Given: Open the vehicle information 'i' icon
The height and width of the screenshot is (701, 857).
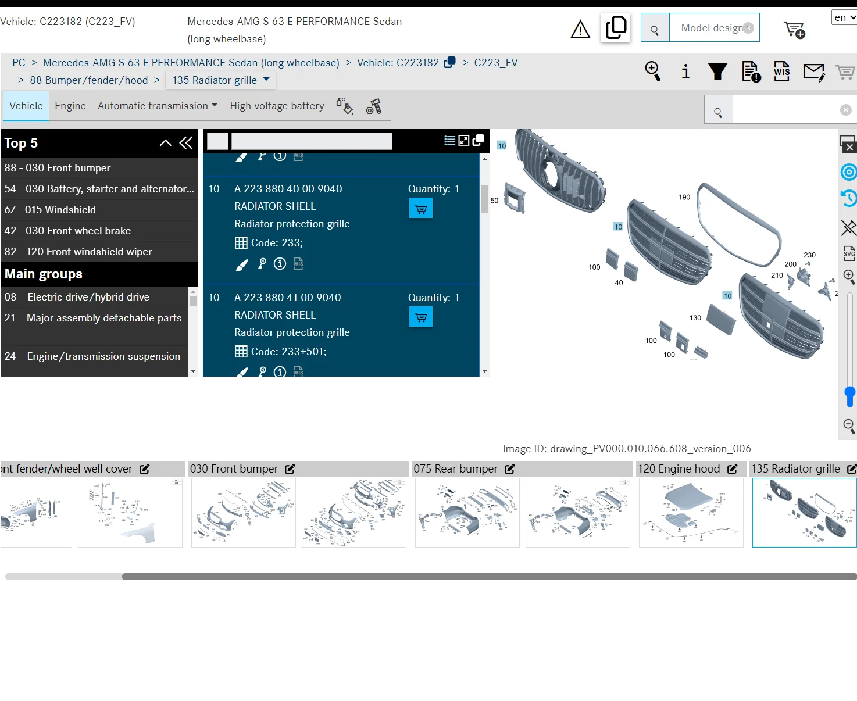Looking at the screenshot, I should point(685,71).
